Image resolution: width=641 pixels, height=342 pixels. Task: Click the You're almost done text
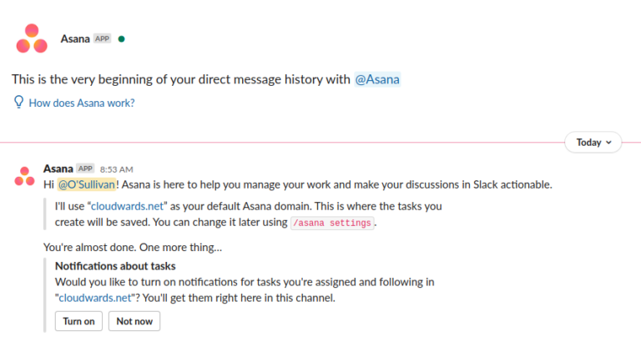point(133,248)
